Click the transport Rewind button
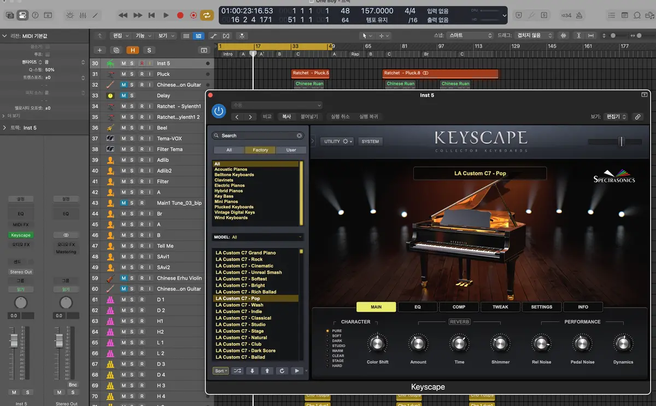Screen dimensions: 656x406 tap(124, 15)
